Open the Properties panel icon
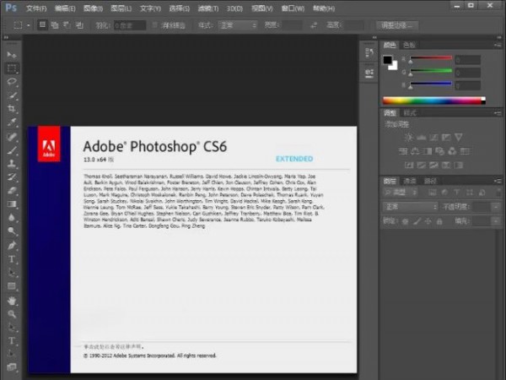 click(369, 73)
